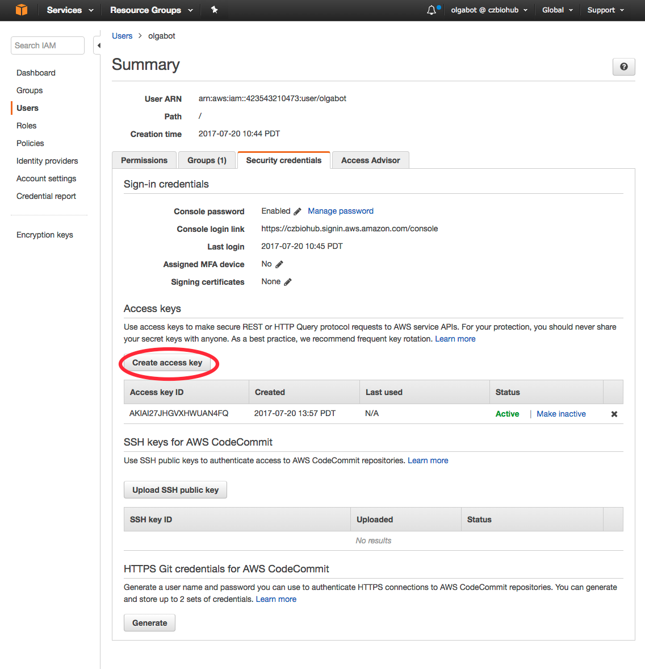Click the olgabot breadcrumb text

162,36
